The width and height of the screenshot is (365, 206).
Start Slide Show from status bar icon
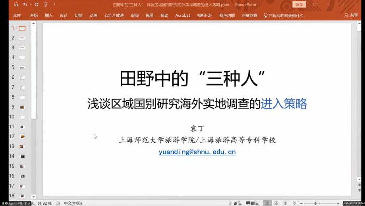click(x=294, y=203)
